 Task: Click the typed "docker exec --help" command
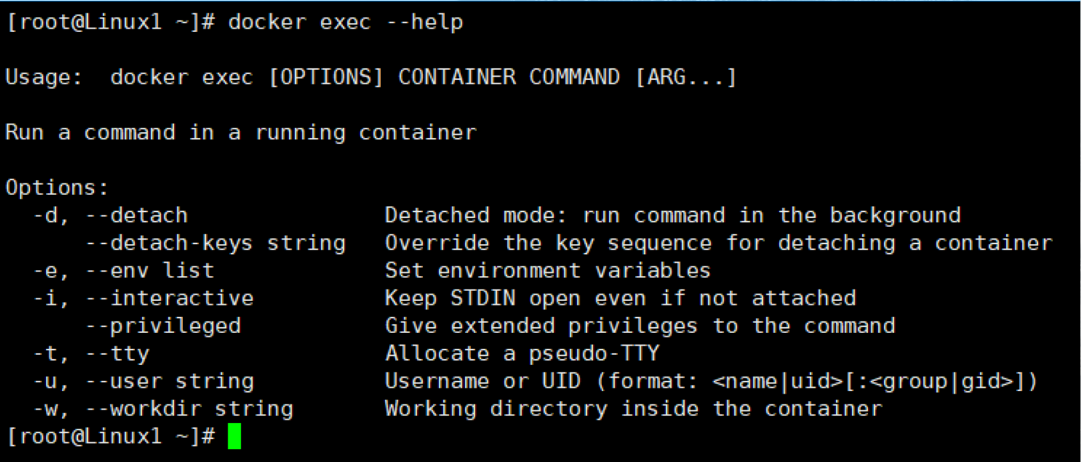click(x=345, y=22)
